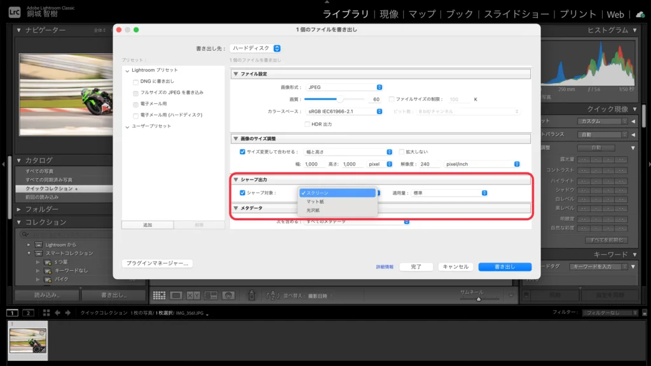
Task: Click the キャンセル button
Action: [x=455, y=267]
